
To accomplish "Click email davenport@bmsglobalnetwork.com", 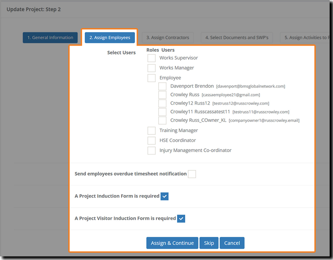I will coord(251,86).
